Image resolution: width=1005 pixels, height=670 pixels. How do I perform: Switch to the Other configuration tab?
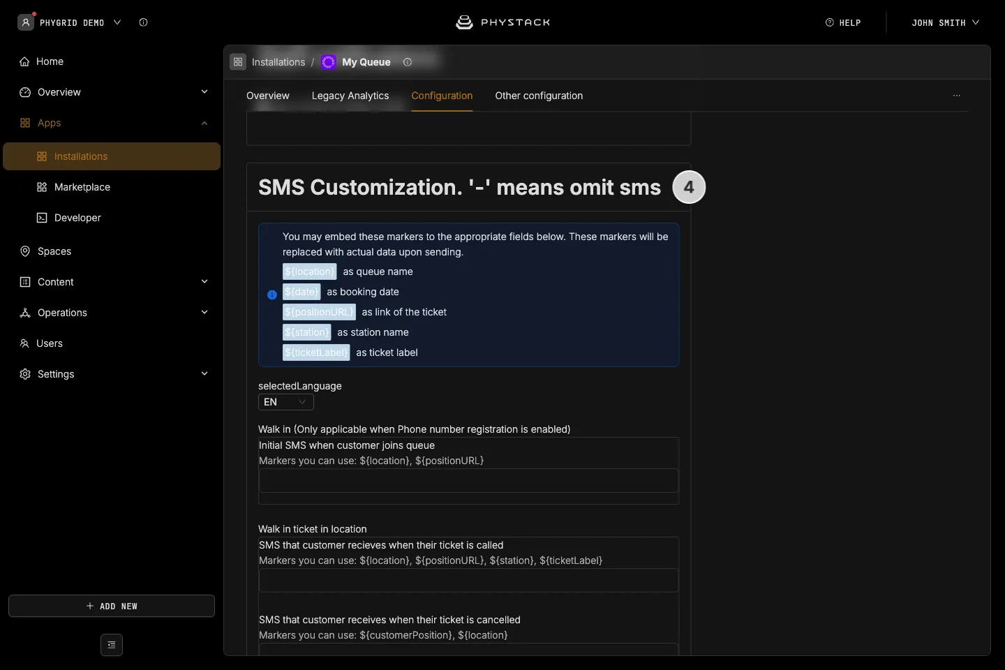point(539,96)
